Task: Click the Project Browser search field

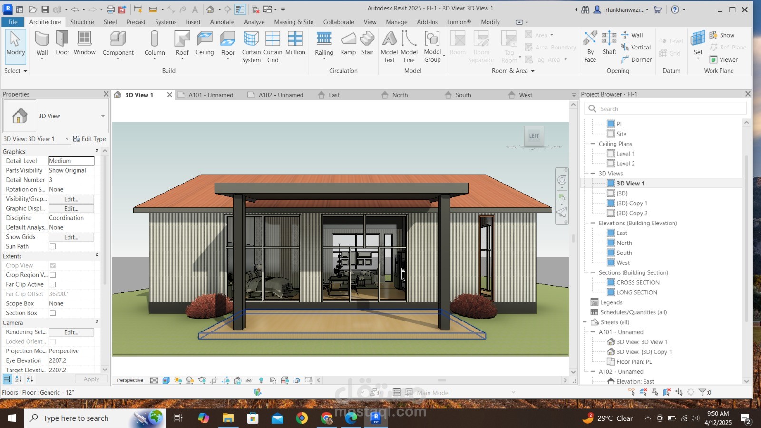Action: pyautogui.click(x=665, y=108)
